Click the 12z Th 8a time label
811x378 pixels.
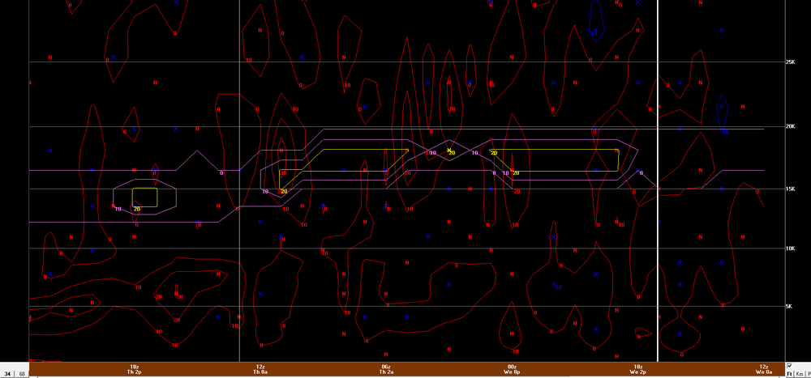[260, 369]
